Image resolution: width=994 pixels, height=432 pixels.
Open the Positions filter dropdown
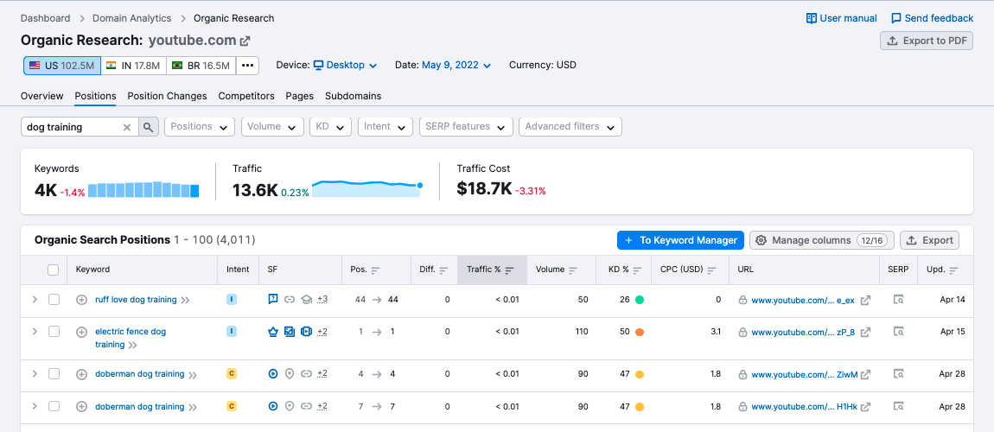click(x=200, y=127)
